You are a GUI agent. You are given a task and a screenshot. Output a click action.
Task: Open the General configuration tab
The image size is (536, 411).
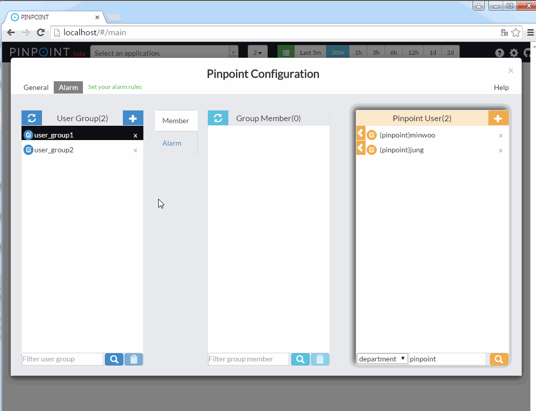point(36,87)
